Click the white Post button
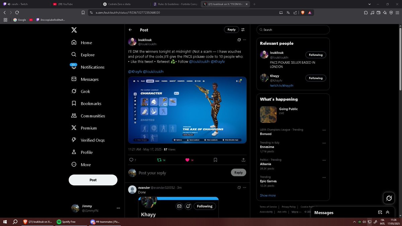The height and width of the screenshot is (226, 402). click(x=93, y=180)
